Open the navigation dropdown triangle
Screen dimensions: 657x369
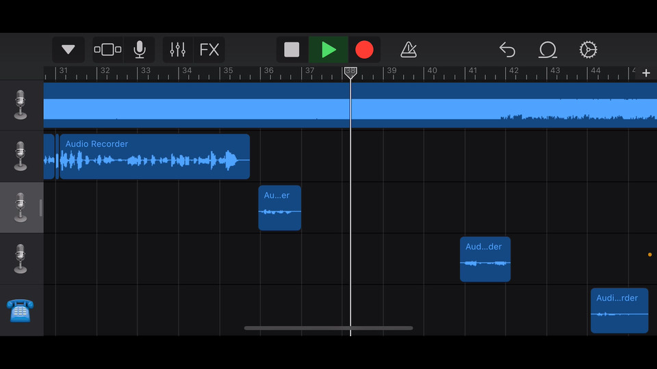(68, 50)
